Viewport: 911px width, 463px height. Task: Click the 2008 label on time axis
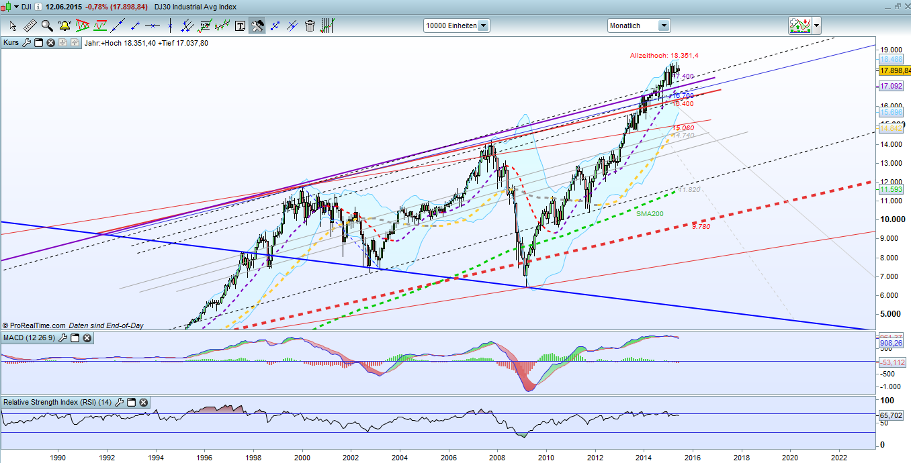click(x=497, y=456)
